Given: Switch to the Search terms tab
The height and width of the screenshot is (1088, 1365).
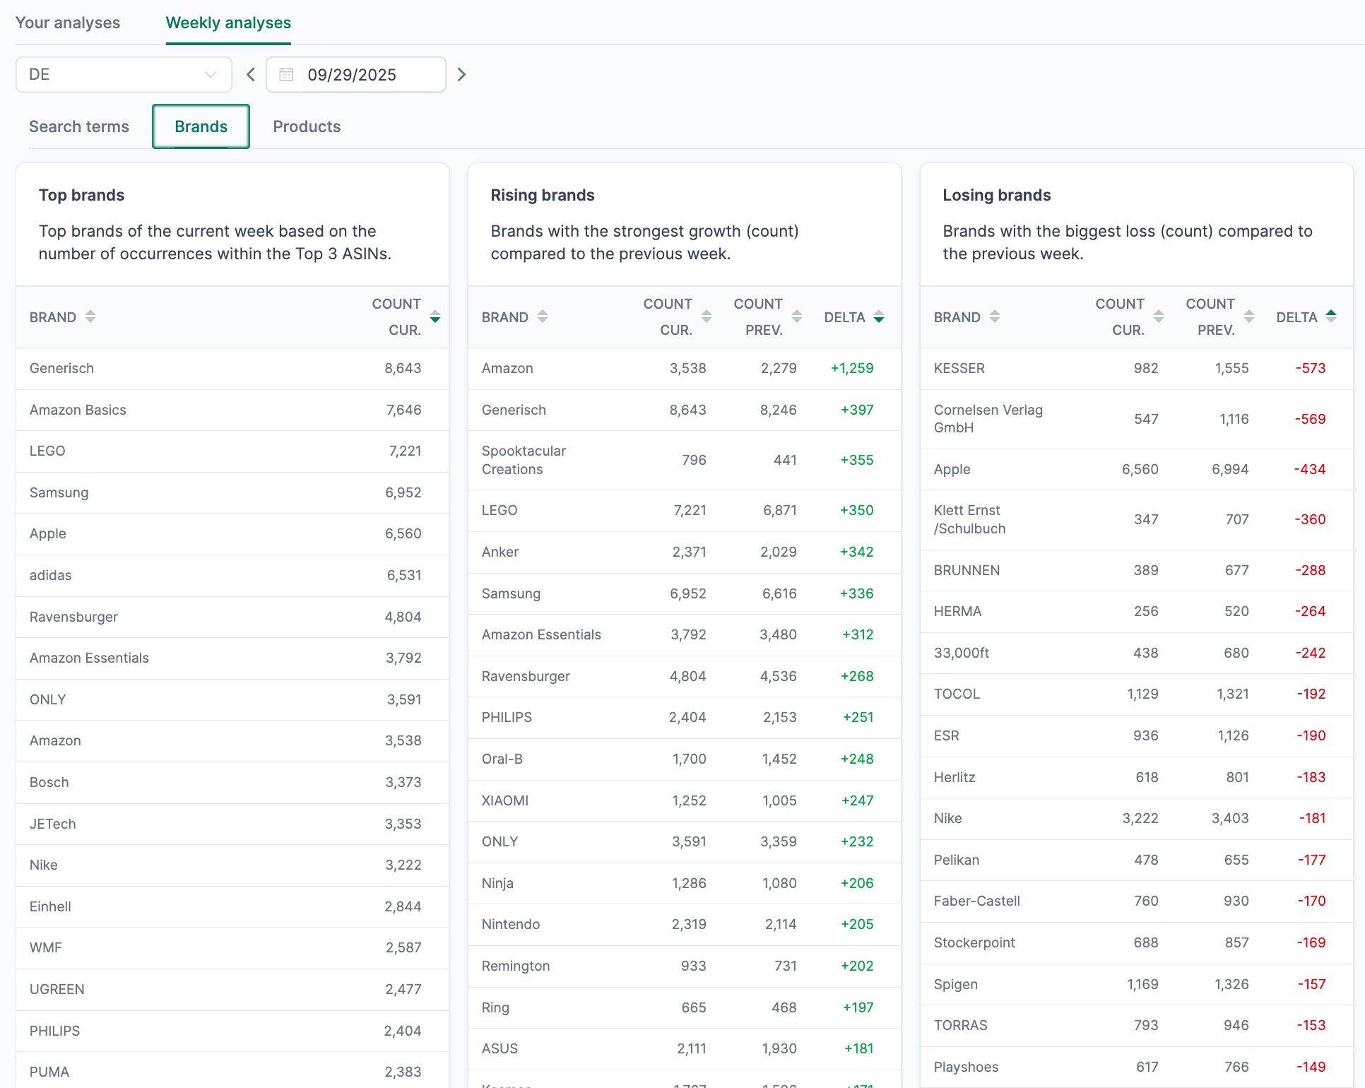Looking at the screenshot, I should [78, 126].
